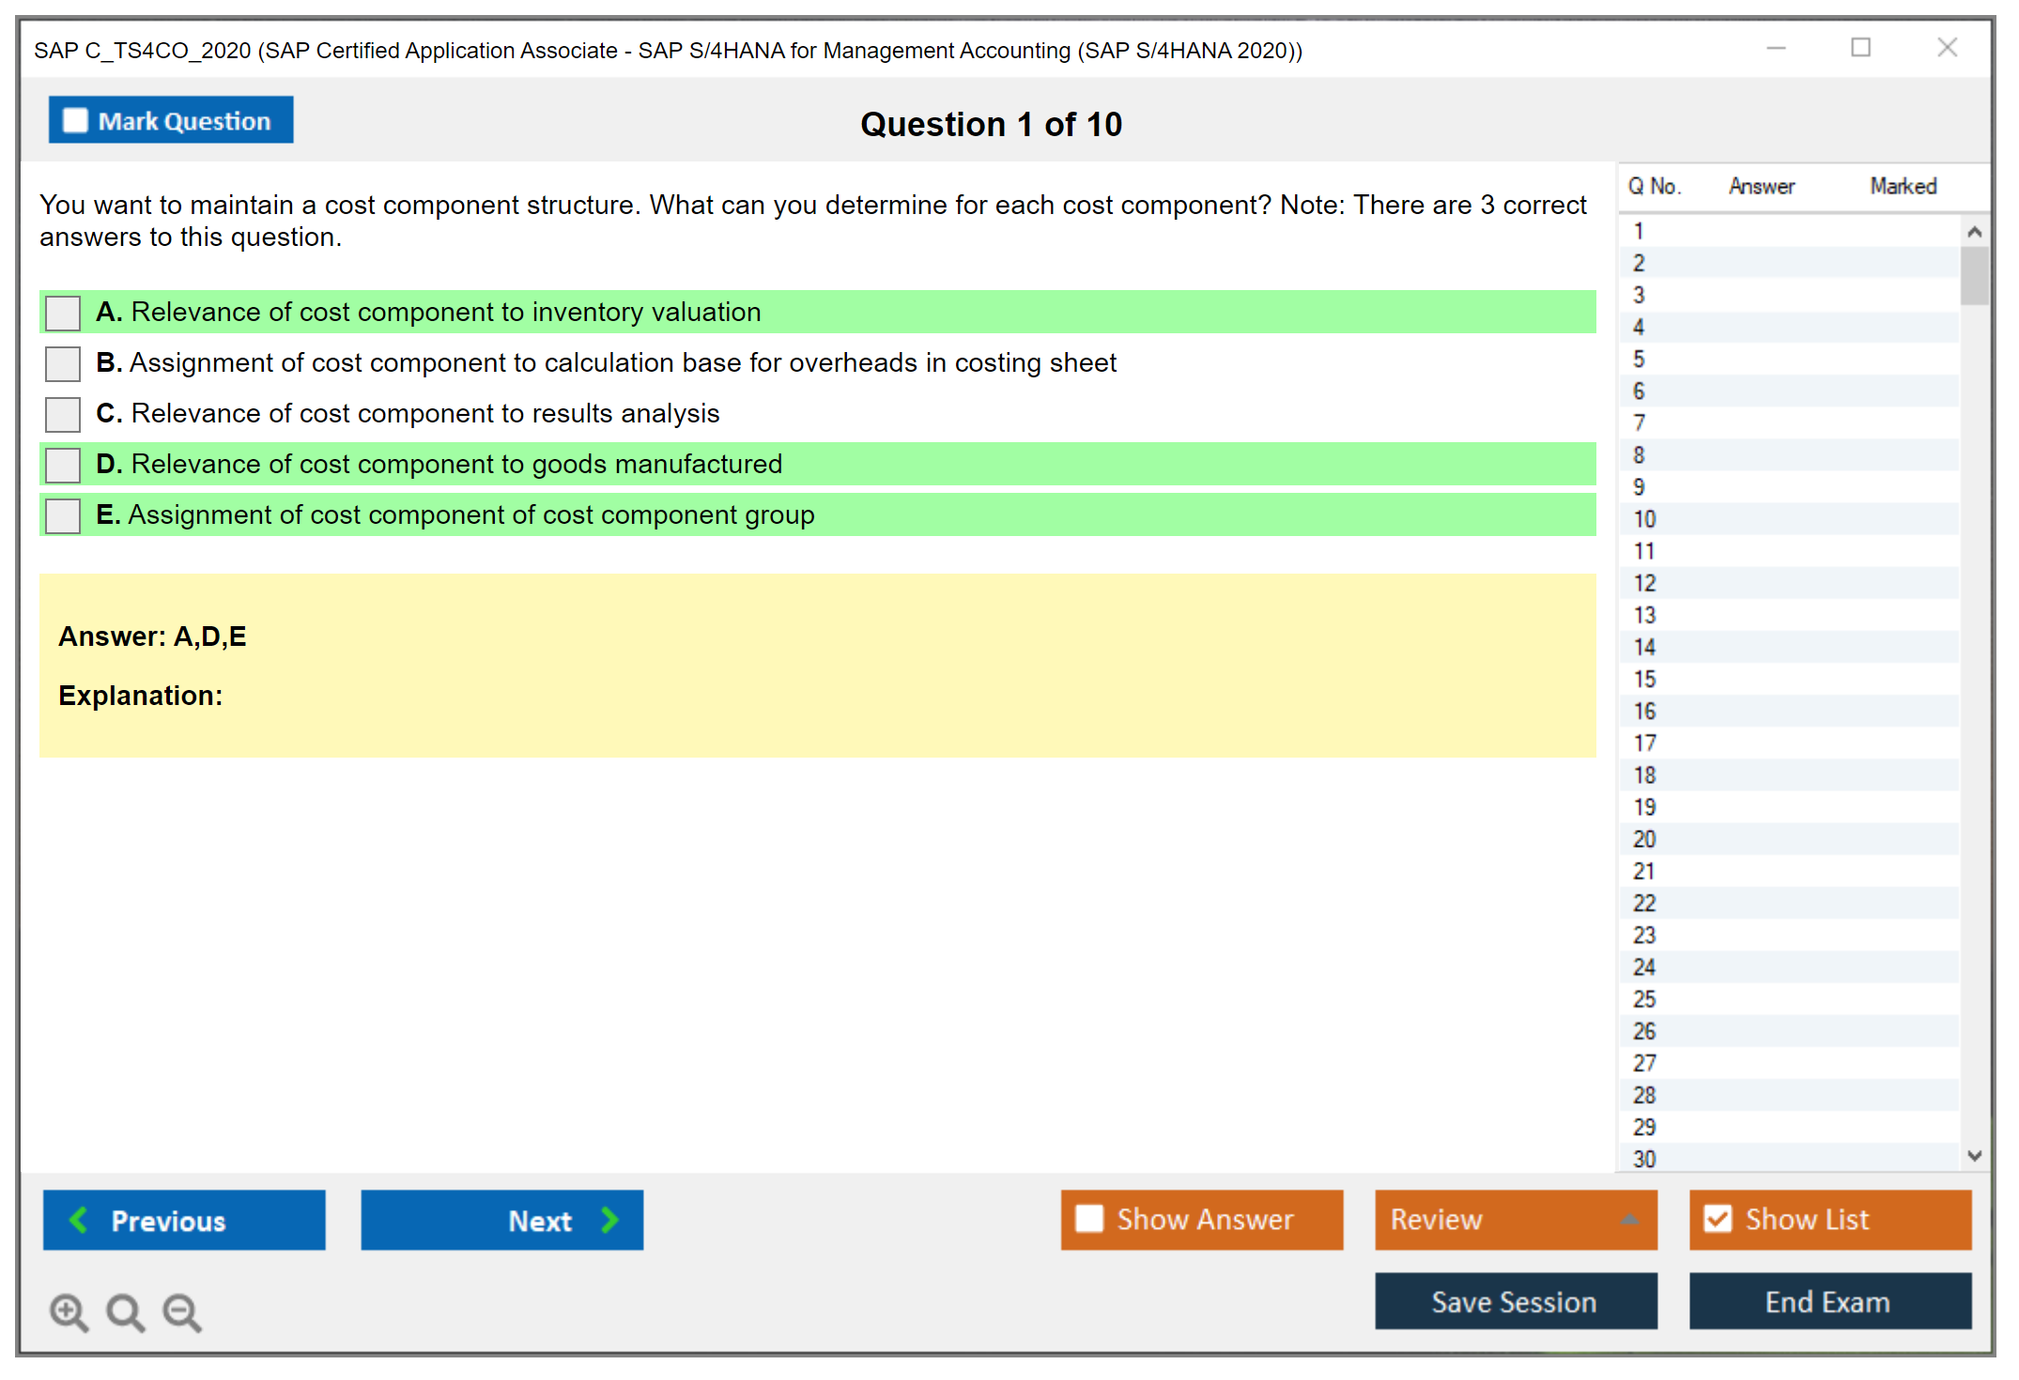Click the green left arrow on Previous
This screenshot has width=2019, height=1380.
79,1219
